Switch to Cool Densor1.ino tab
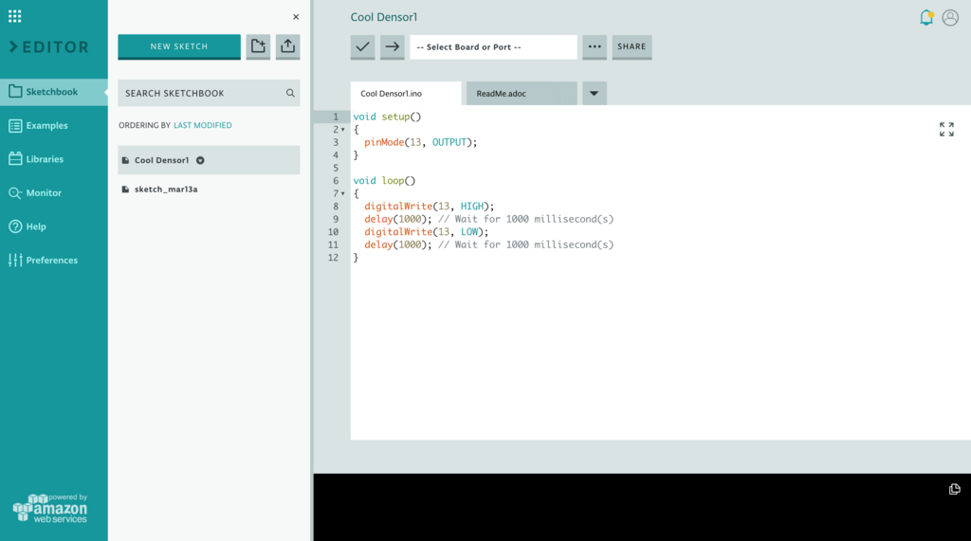 (406, 94)
